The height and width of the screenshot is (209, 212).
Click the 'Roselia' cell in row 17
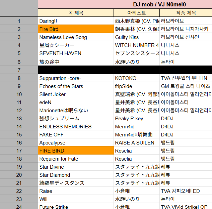pos(137,151)
